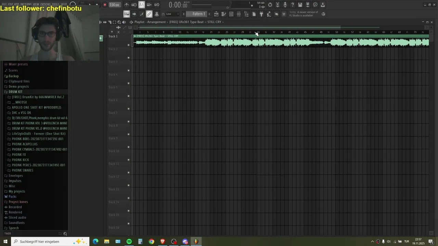The image size is (438, 246).
Task: Open the speaker menu icon left of Playlist title
Action: click(131, 22)
